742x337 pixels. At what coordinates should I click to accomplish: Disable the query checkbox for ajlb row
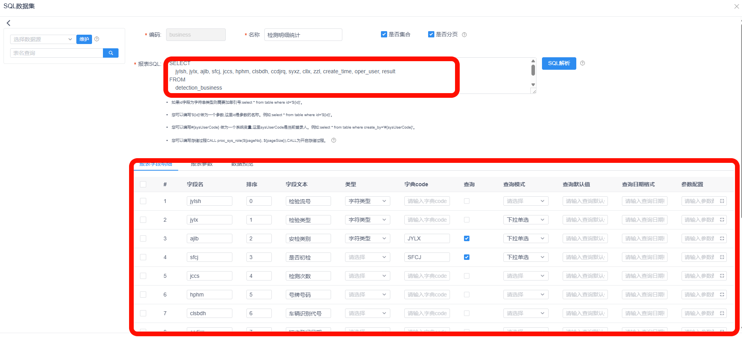(x=467, y=238)
